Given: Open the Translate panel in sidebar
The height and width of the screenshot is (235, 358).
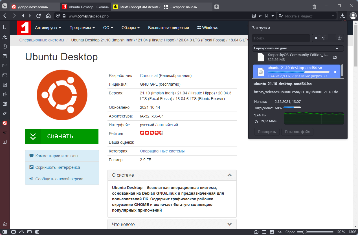Looking at the screenshot, I should pyautogui.click(x=5, y=114).
